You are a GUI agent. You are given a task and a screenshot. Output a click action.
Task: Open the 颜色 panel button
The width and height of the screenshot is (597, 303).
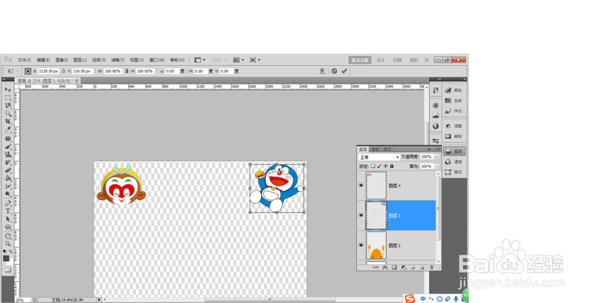454,90
